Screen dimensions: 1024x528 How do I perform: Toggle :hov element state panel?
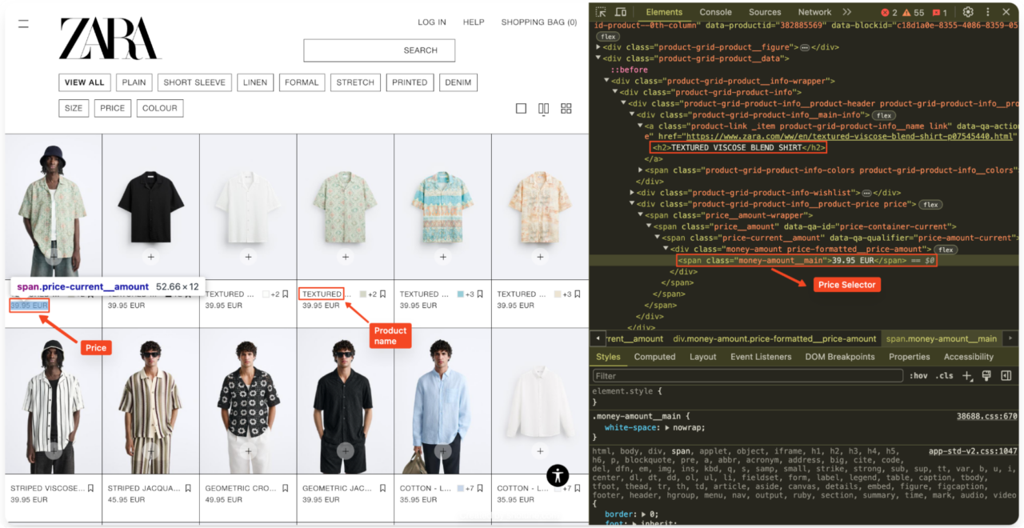(x=918, y=376)
